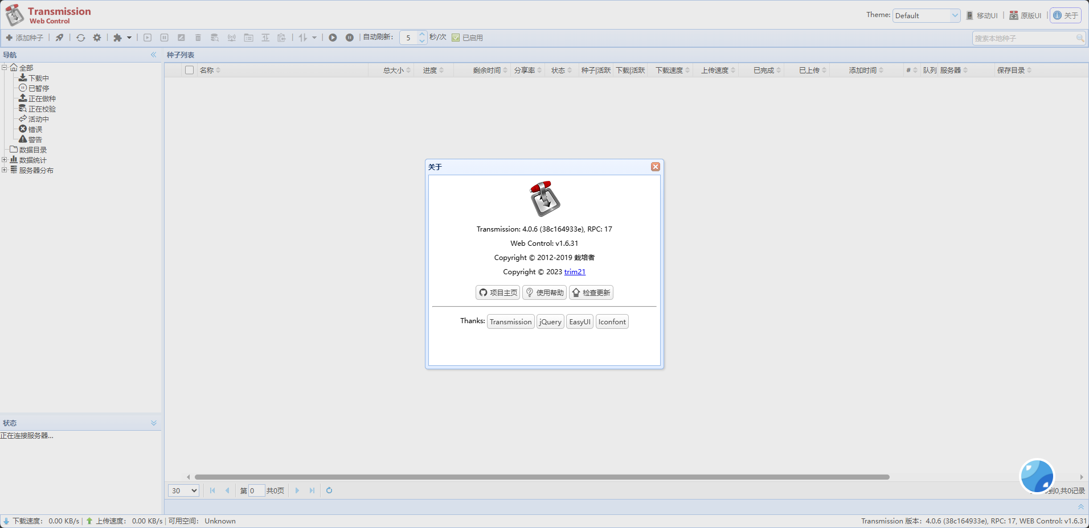
Task: Open the trim21 link
Action: click(575, 272)
